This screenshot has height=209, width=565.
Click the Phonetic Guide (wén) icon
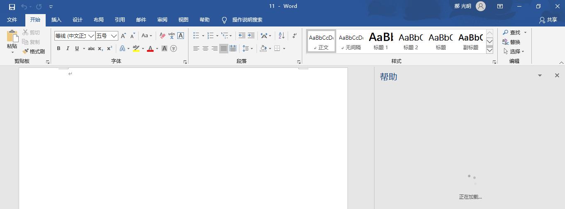click(171, 36)
